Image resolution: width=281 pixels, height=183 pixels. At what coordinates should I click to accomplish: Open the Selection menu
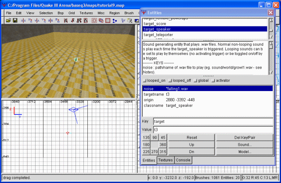tap(46, 13)
